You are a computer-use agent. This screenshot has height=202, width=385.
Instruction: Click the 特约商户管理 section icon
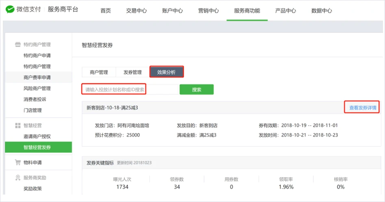(17, 45)
